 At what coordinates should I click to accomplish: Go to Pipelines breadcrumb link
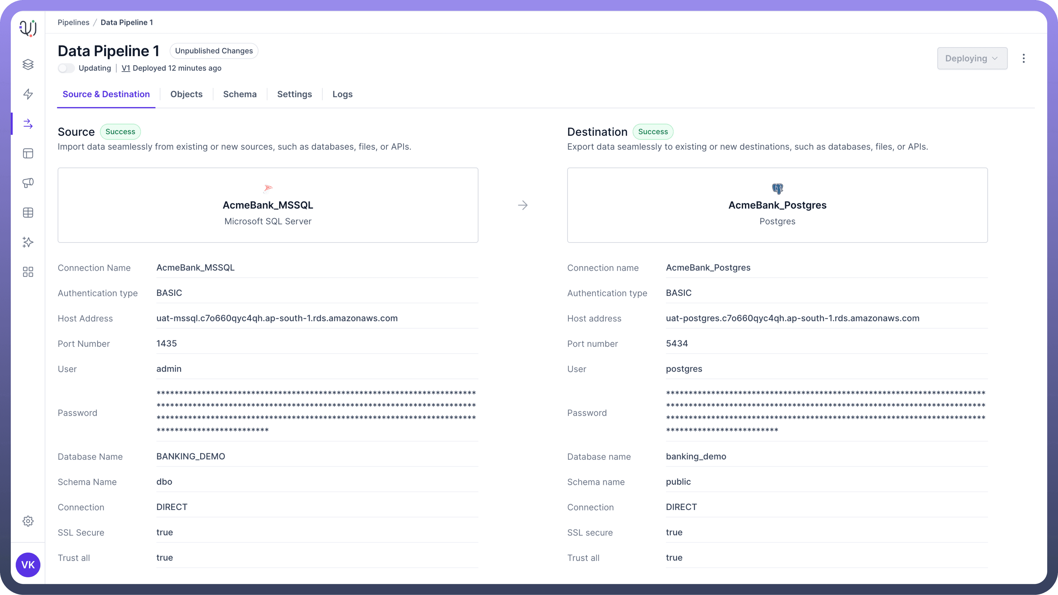pyautogui.click(x=73, y=22)
